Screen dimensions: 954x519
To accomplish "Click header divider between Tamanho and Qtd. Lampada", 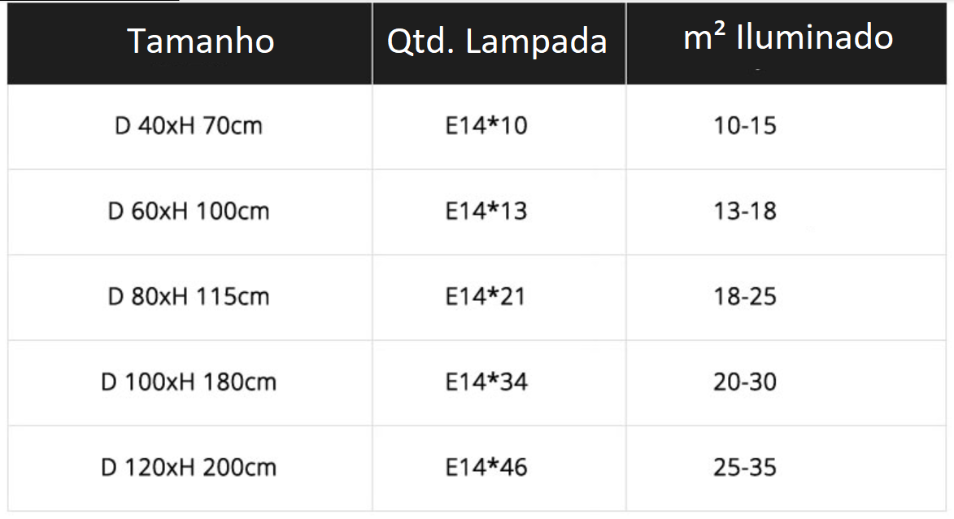I will pos(372,42).
